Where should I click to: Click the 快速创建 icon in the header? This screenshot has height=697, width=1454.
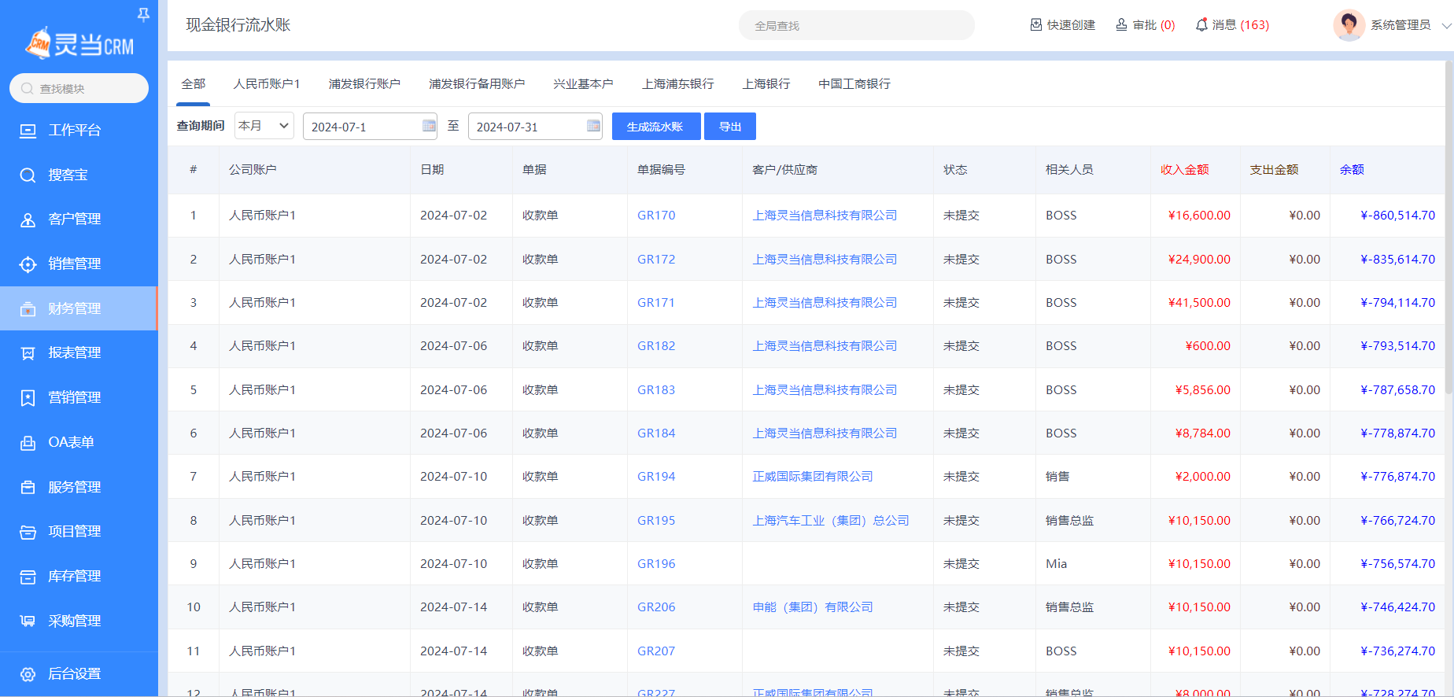1036,25
